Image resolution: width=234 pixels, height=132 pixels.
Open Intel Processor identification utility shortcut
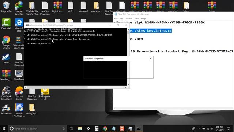tap(19, 110)
